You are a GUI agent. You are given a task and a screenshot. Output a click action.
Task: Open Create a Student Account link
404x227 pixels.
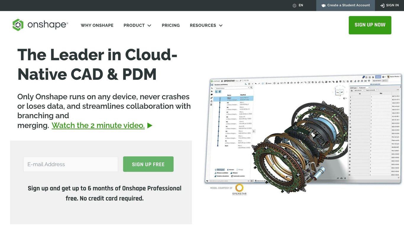point(345,5)
